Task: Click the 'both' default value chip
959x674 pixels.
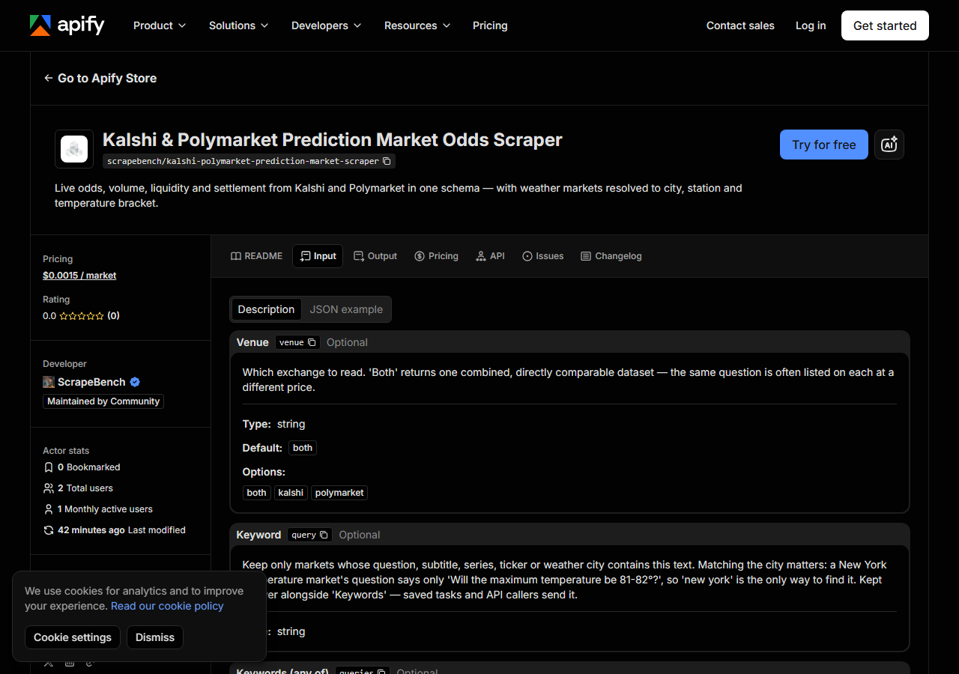Action: (303, 448)
